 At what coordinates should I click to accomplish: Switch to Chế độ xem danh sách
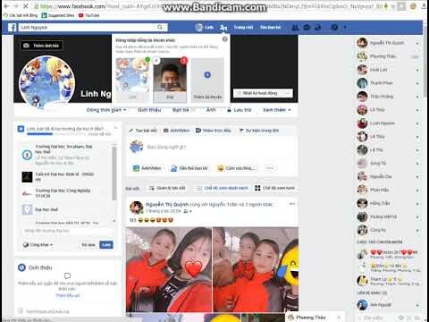point(223,188)
